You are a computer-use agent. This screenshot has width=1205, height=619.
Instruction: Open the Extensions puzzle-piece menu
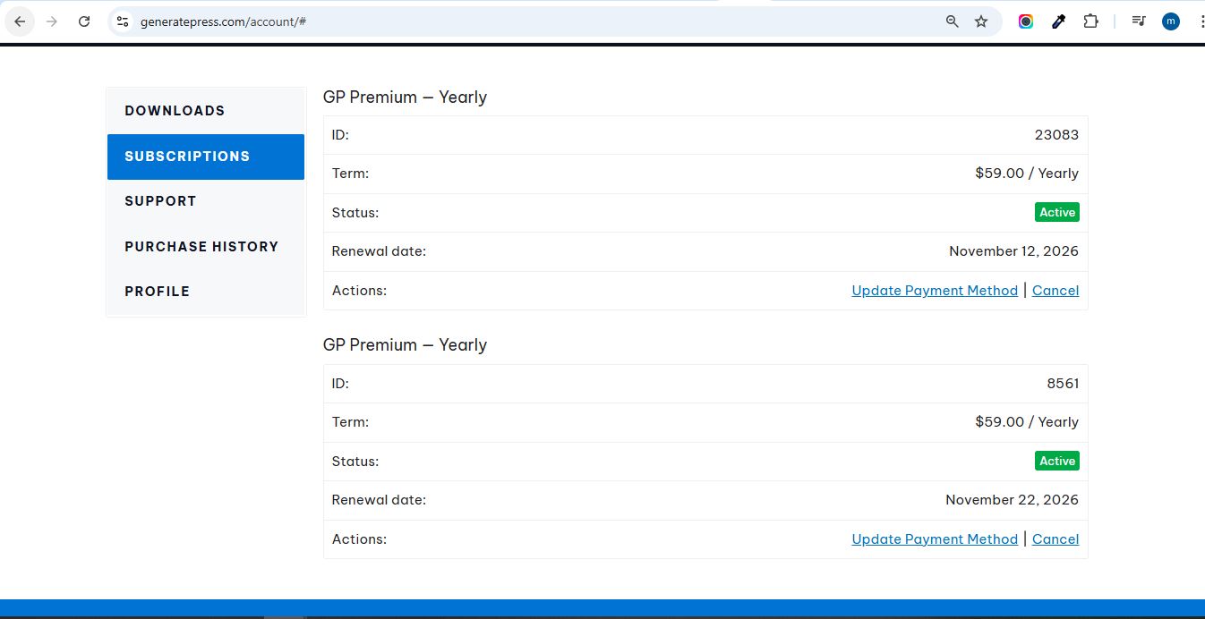pos(1090,21)
